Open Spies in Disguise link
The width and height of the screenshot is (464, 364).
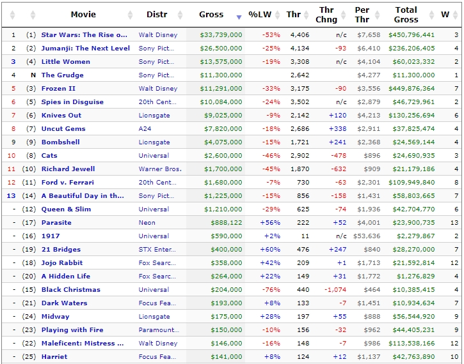click(72, 102)
